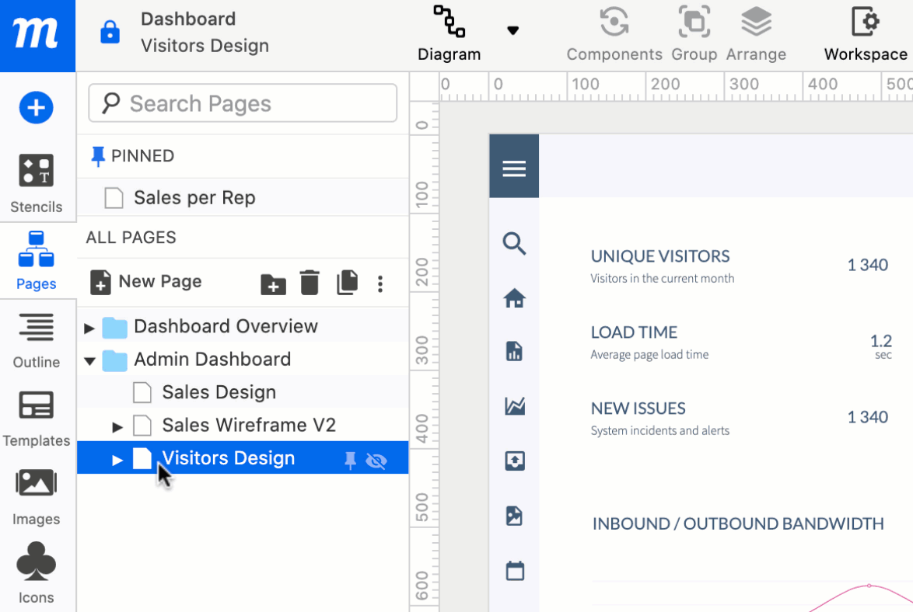Viewport: 913px width, 612px height.
Task: Toggle the project lock icon
Action: pyautogui.click(x=110, y=32)
